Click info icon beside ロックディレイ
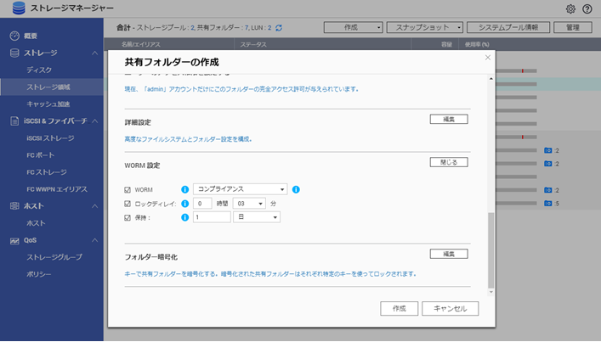The width and height of the screenshot is (601, 342). point(184,204)
